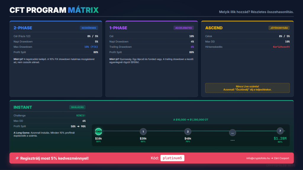The width and height of the screenshot is (303, 170).
Task: Select the JÓTÉKONYSÁG badge
Action: (x=279, y=28)
